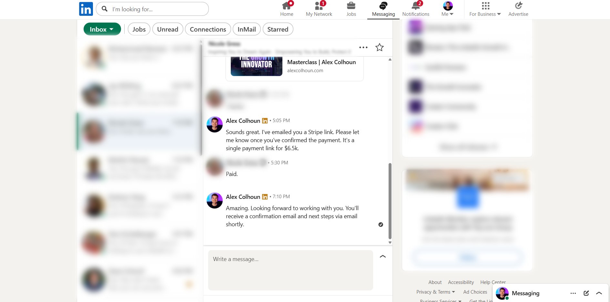The width and height of the screenshot is (610, 302).
Task: Star this conversation
Action: coord(380,47)
